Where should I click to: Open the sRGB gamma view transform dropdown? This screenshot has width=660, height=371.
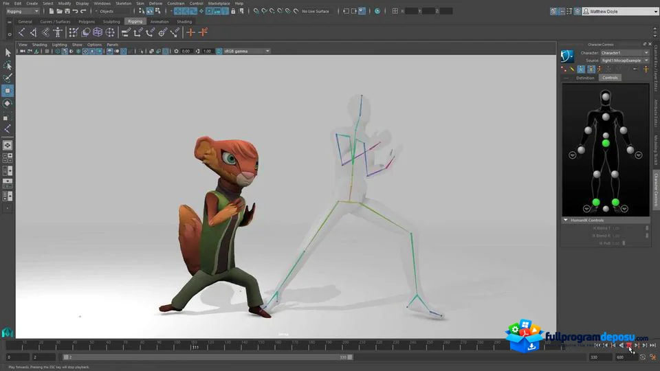coord(247,52)
